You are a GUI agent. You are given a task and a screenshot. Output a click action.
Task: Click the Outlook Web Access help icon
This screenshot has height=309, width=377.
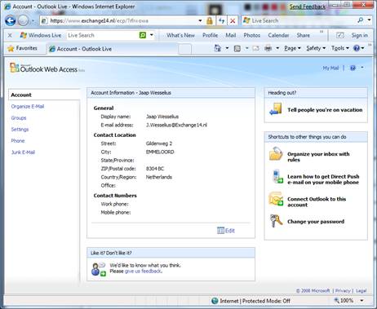click(353, 68)
